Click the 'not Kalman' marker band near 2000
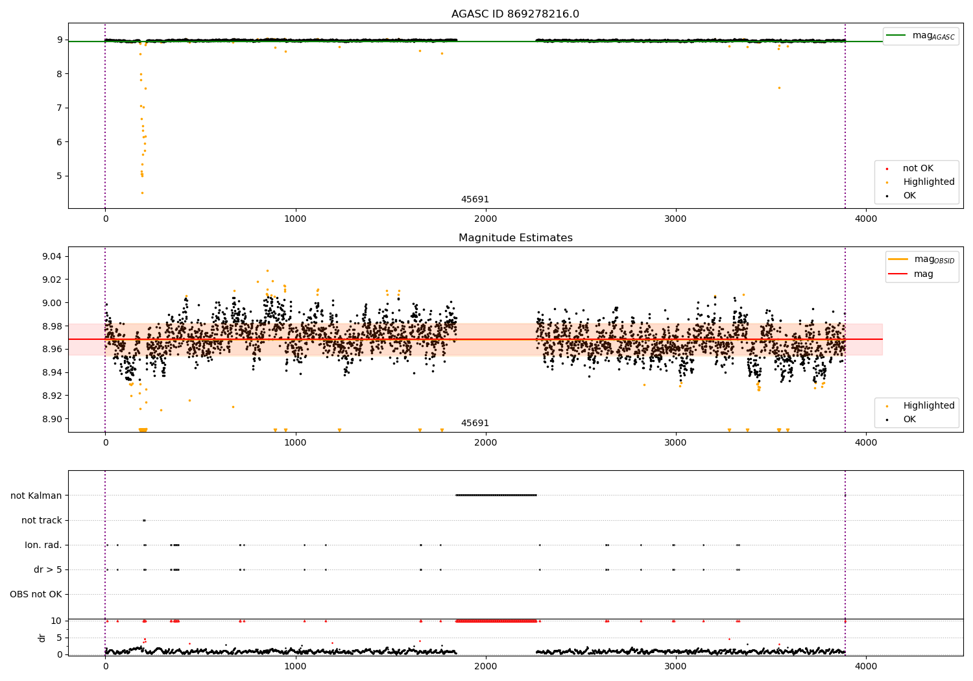 pos(496,496)
